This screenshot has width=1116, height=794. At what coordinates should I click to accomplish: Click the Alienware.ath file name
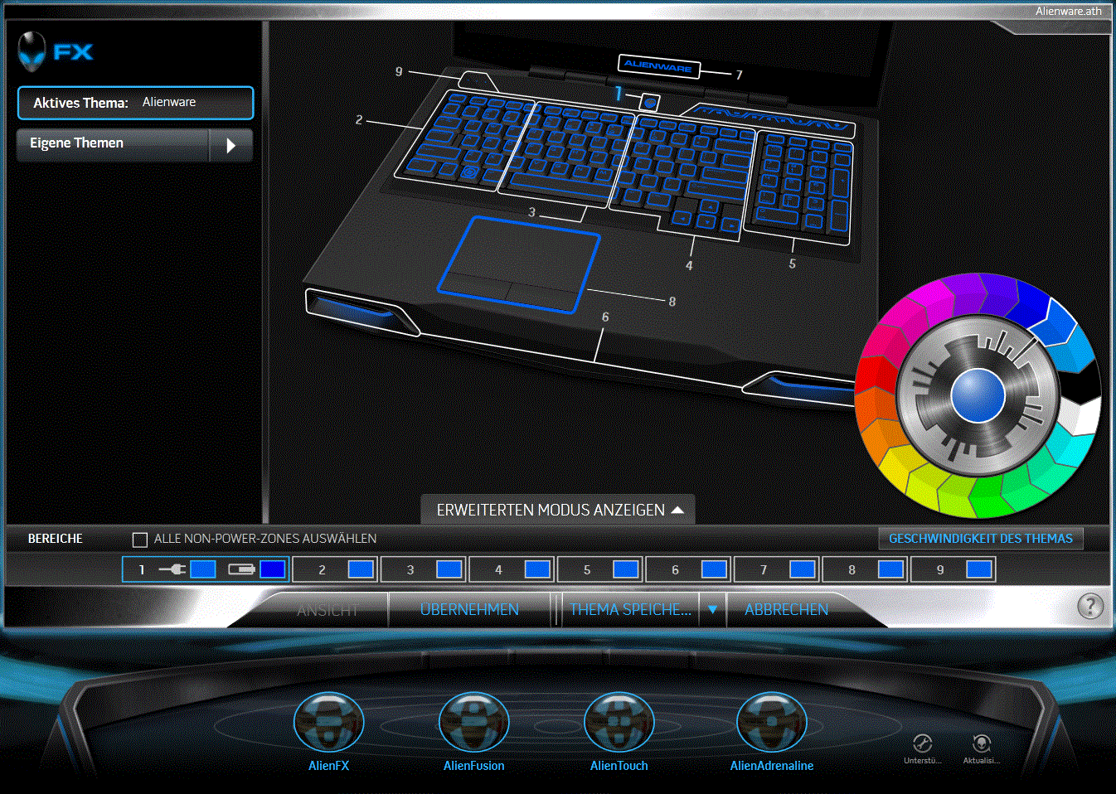click(1069, 11)
